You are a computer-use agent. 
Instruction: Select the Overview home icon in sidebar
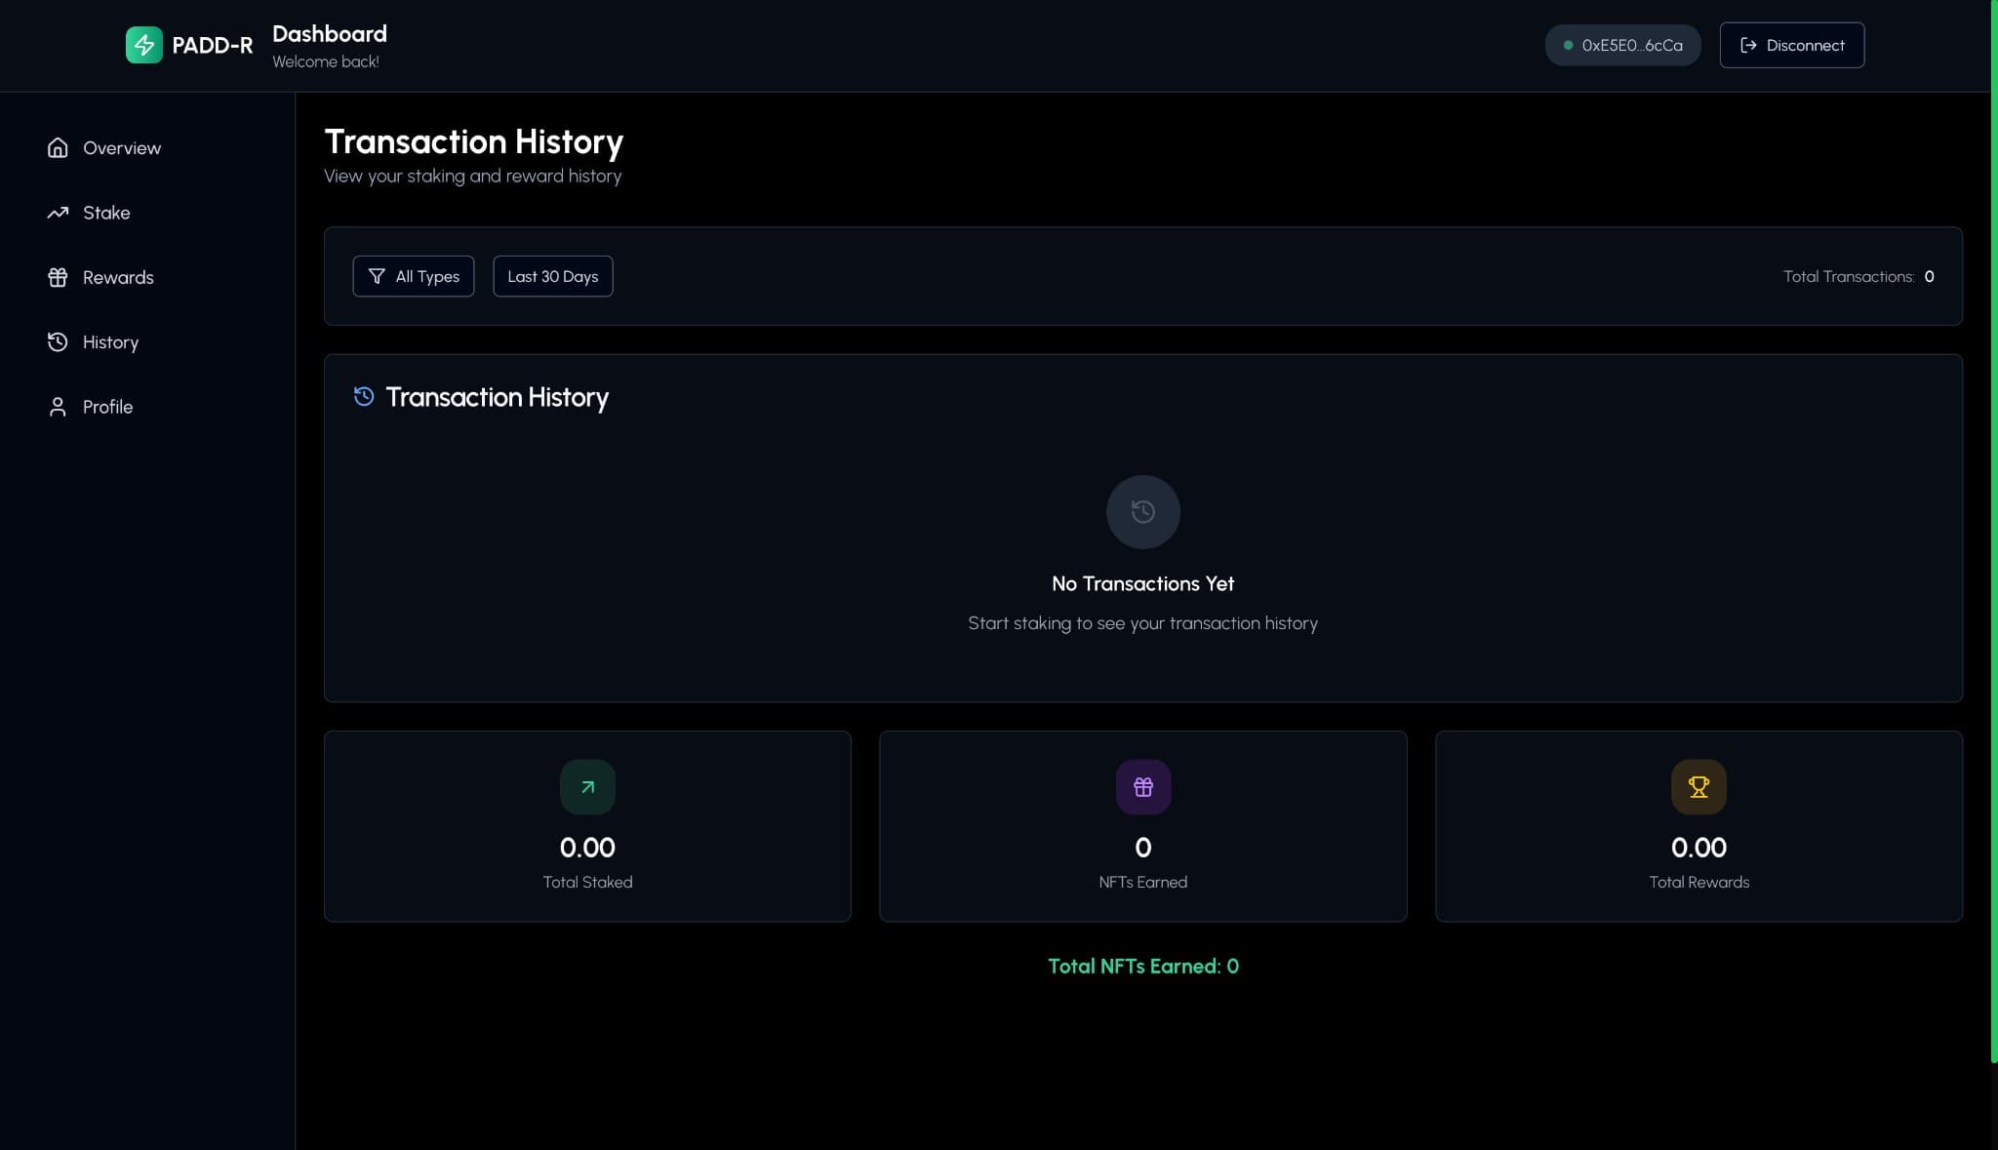pyautogui.click(x=58, y=147)
